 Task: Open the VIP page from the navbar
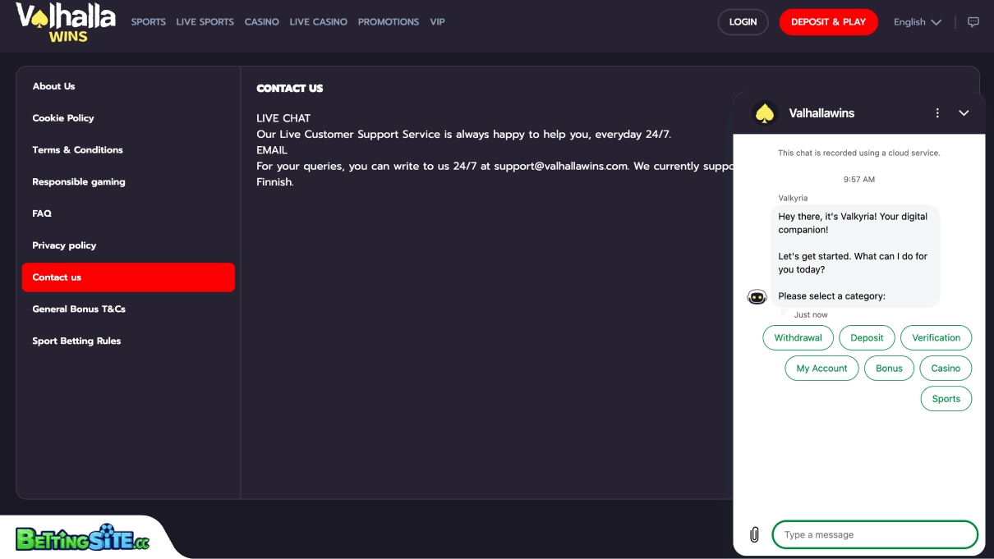[x=437, y=22]
